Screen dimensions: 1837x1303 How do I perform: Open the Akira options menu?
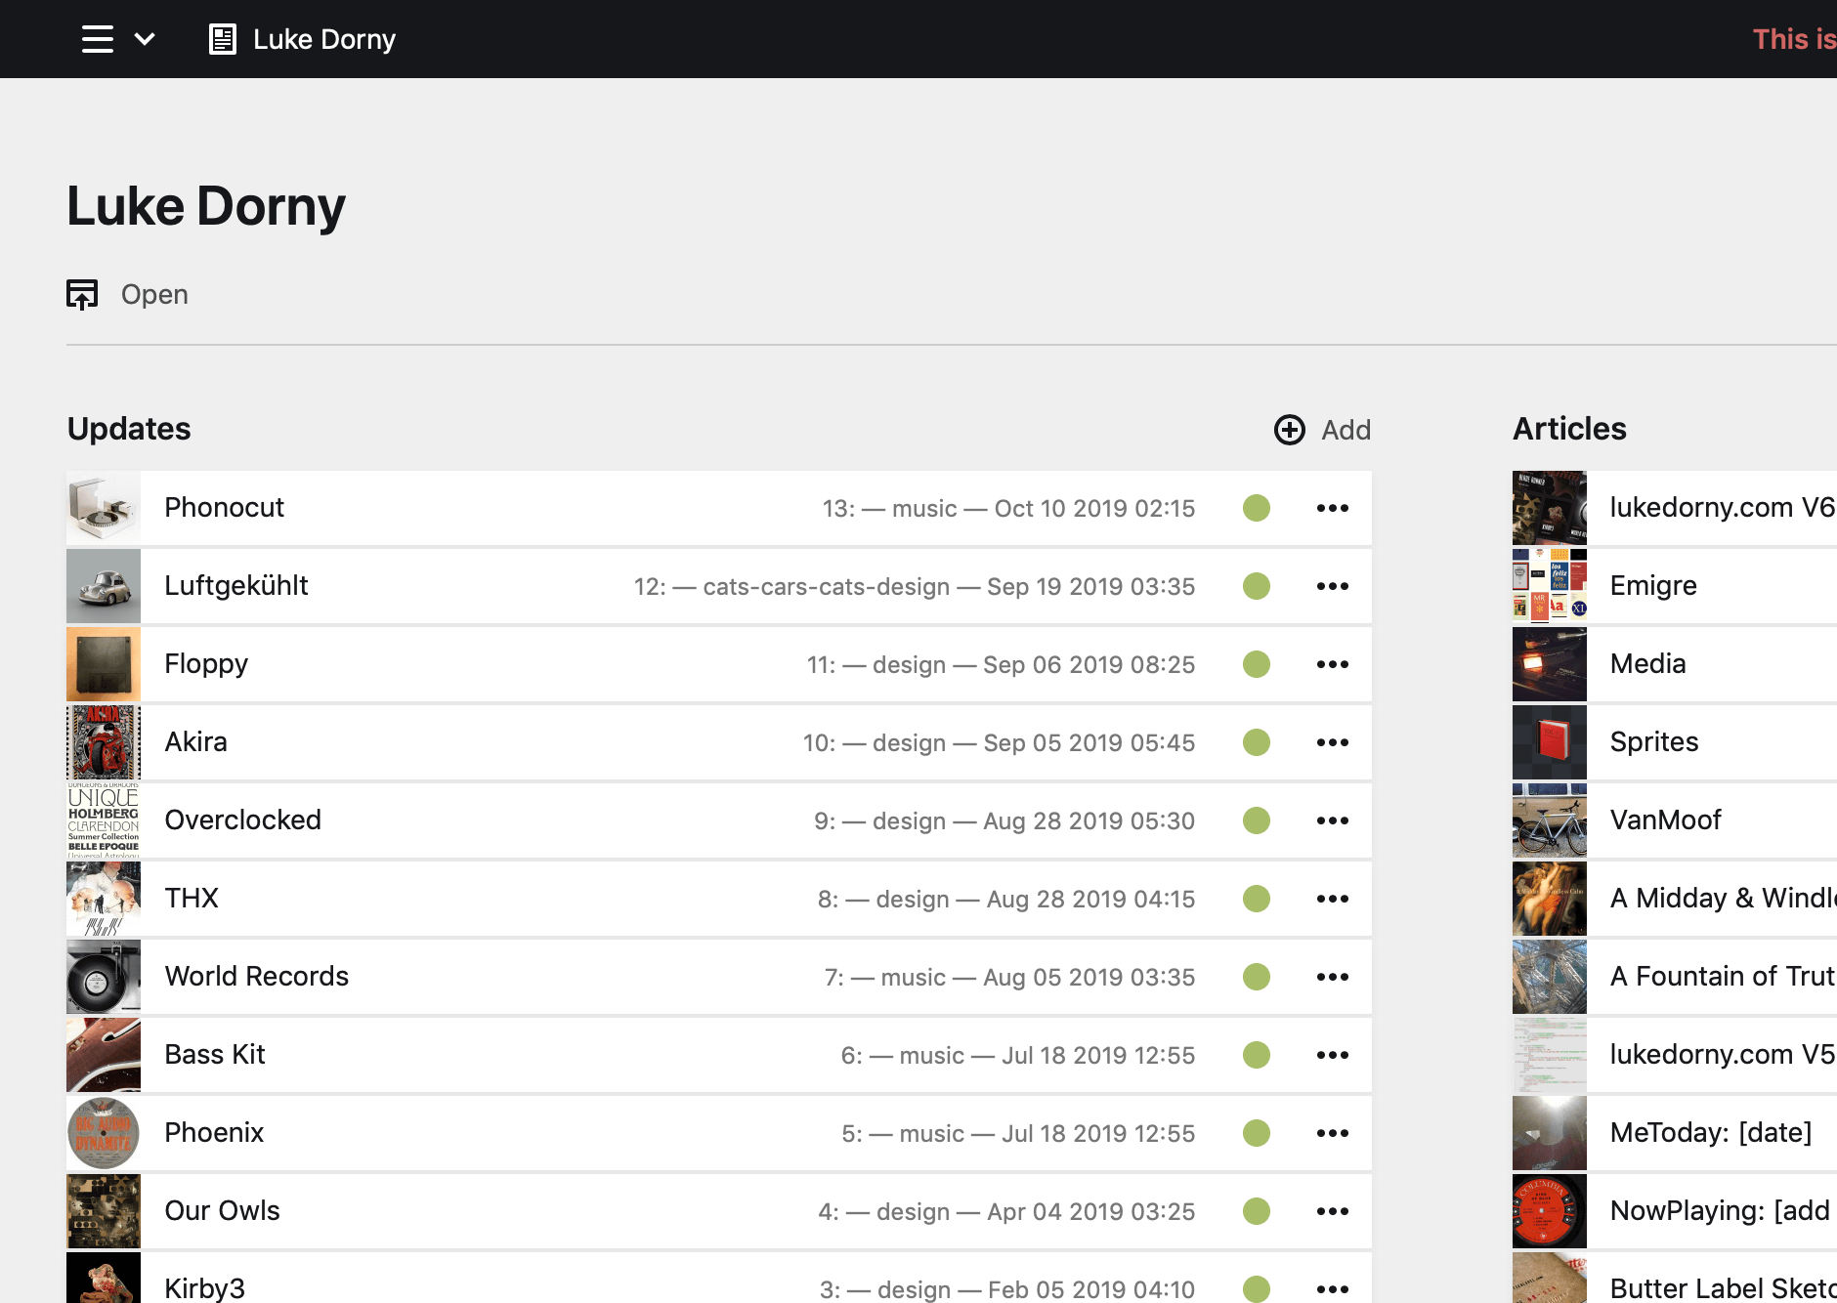click(x=1333, y=742)
